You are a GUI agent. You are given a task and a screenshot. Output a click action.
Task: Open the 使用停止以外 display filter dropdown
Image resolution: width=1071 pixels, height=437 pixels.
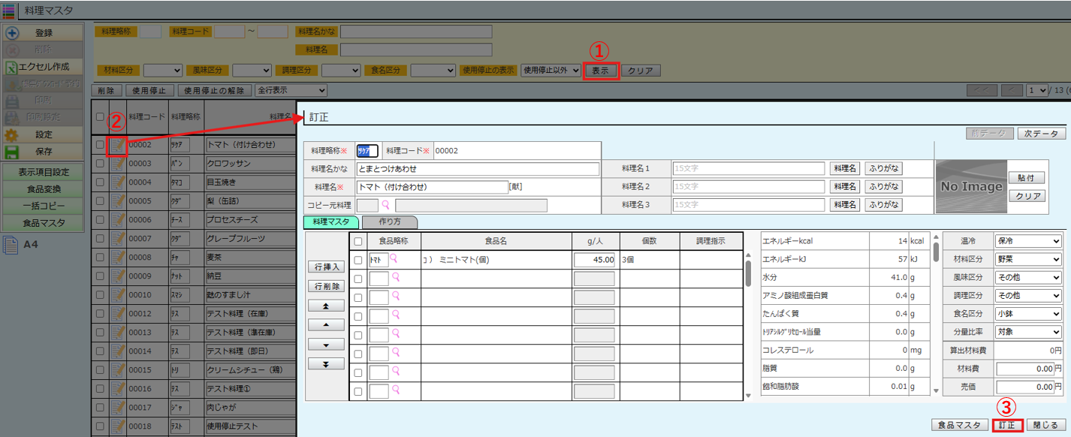pos(551,70)
